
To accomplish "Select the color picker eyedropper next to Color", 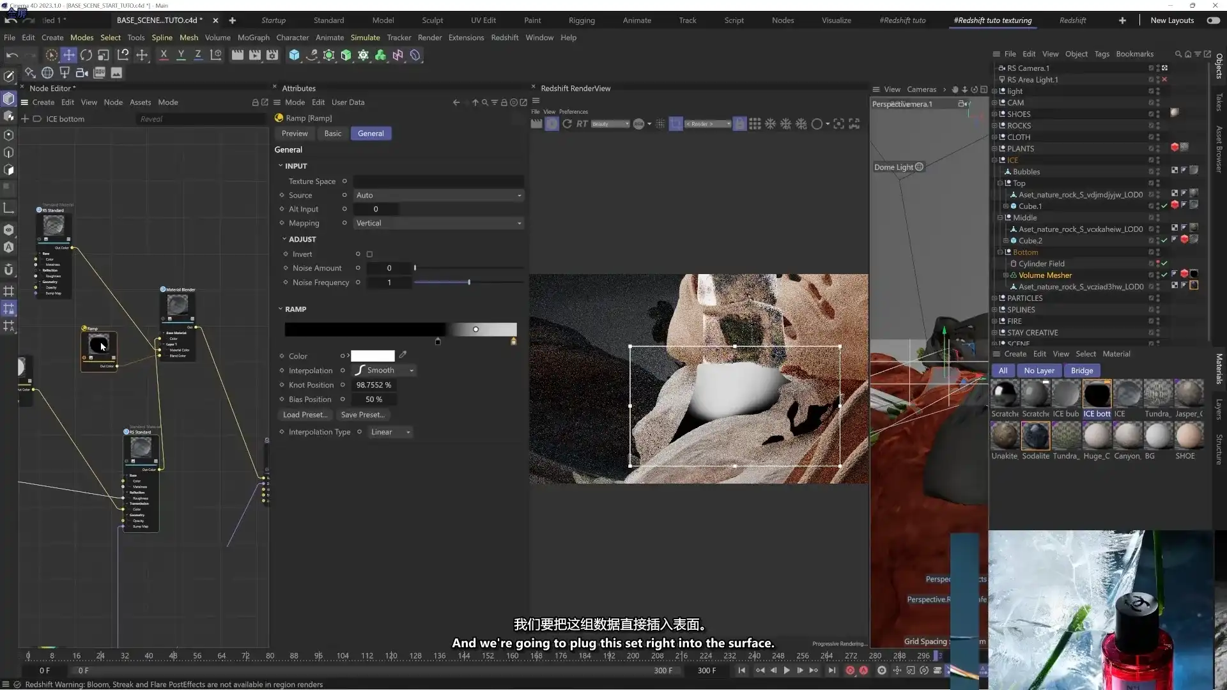I will pyautogui.click(x=402, y=356).
